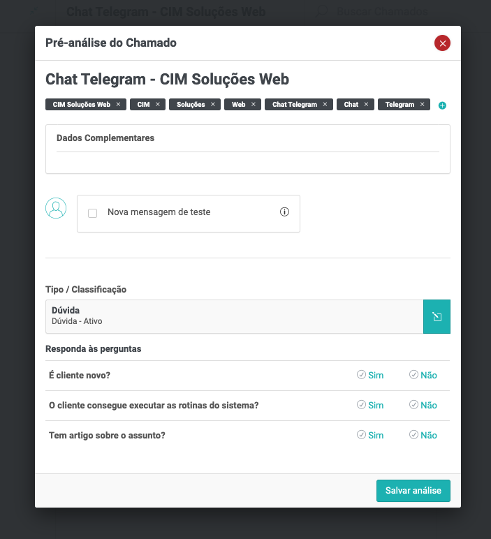Check the 'Nova mensagem de teste' checkbox
491x539 pixels.
tap(92, 213)
